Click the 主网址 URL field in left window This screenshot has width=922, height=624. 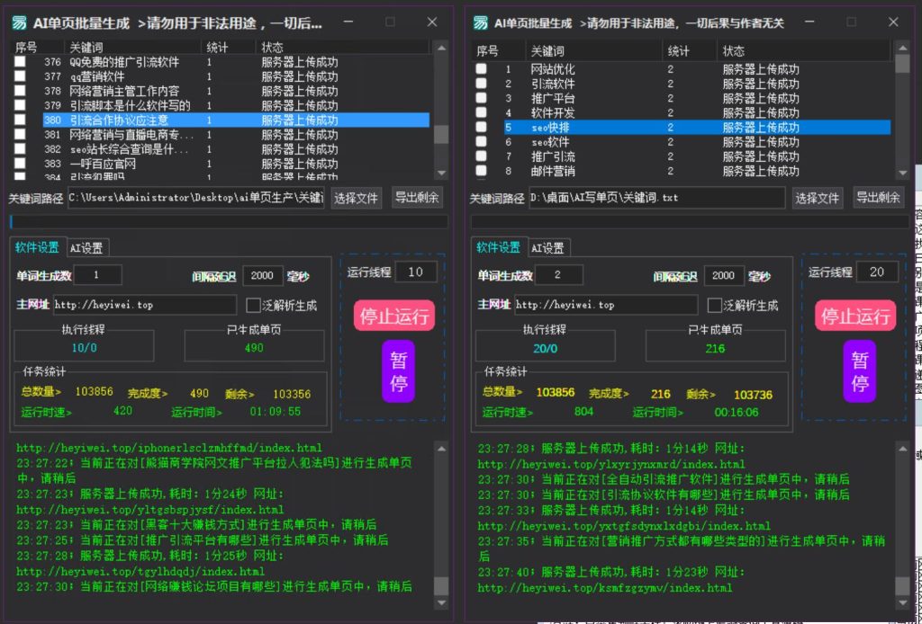click(144, 305)
